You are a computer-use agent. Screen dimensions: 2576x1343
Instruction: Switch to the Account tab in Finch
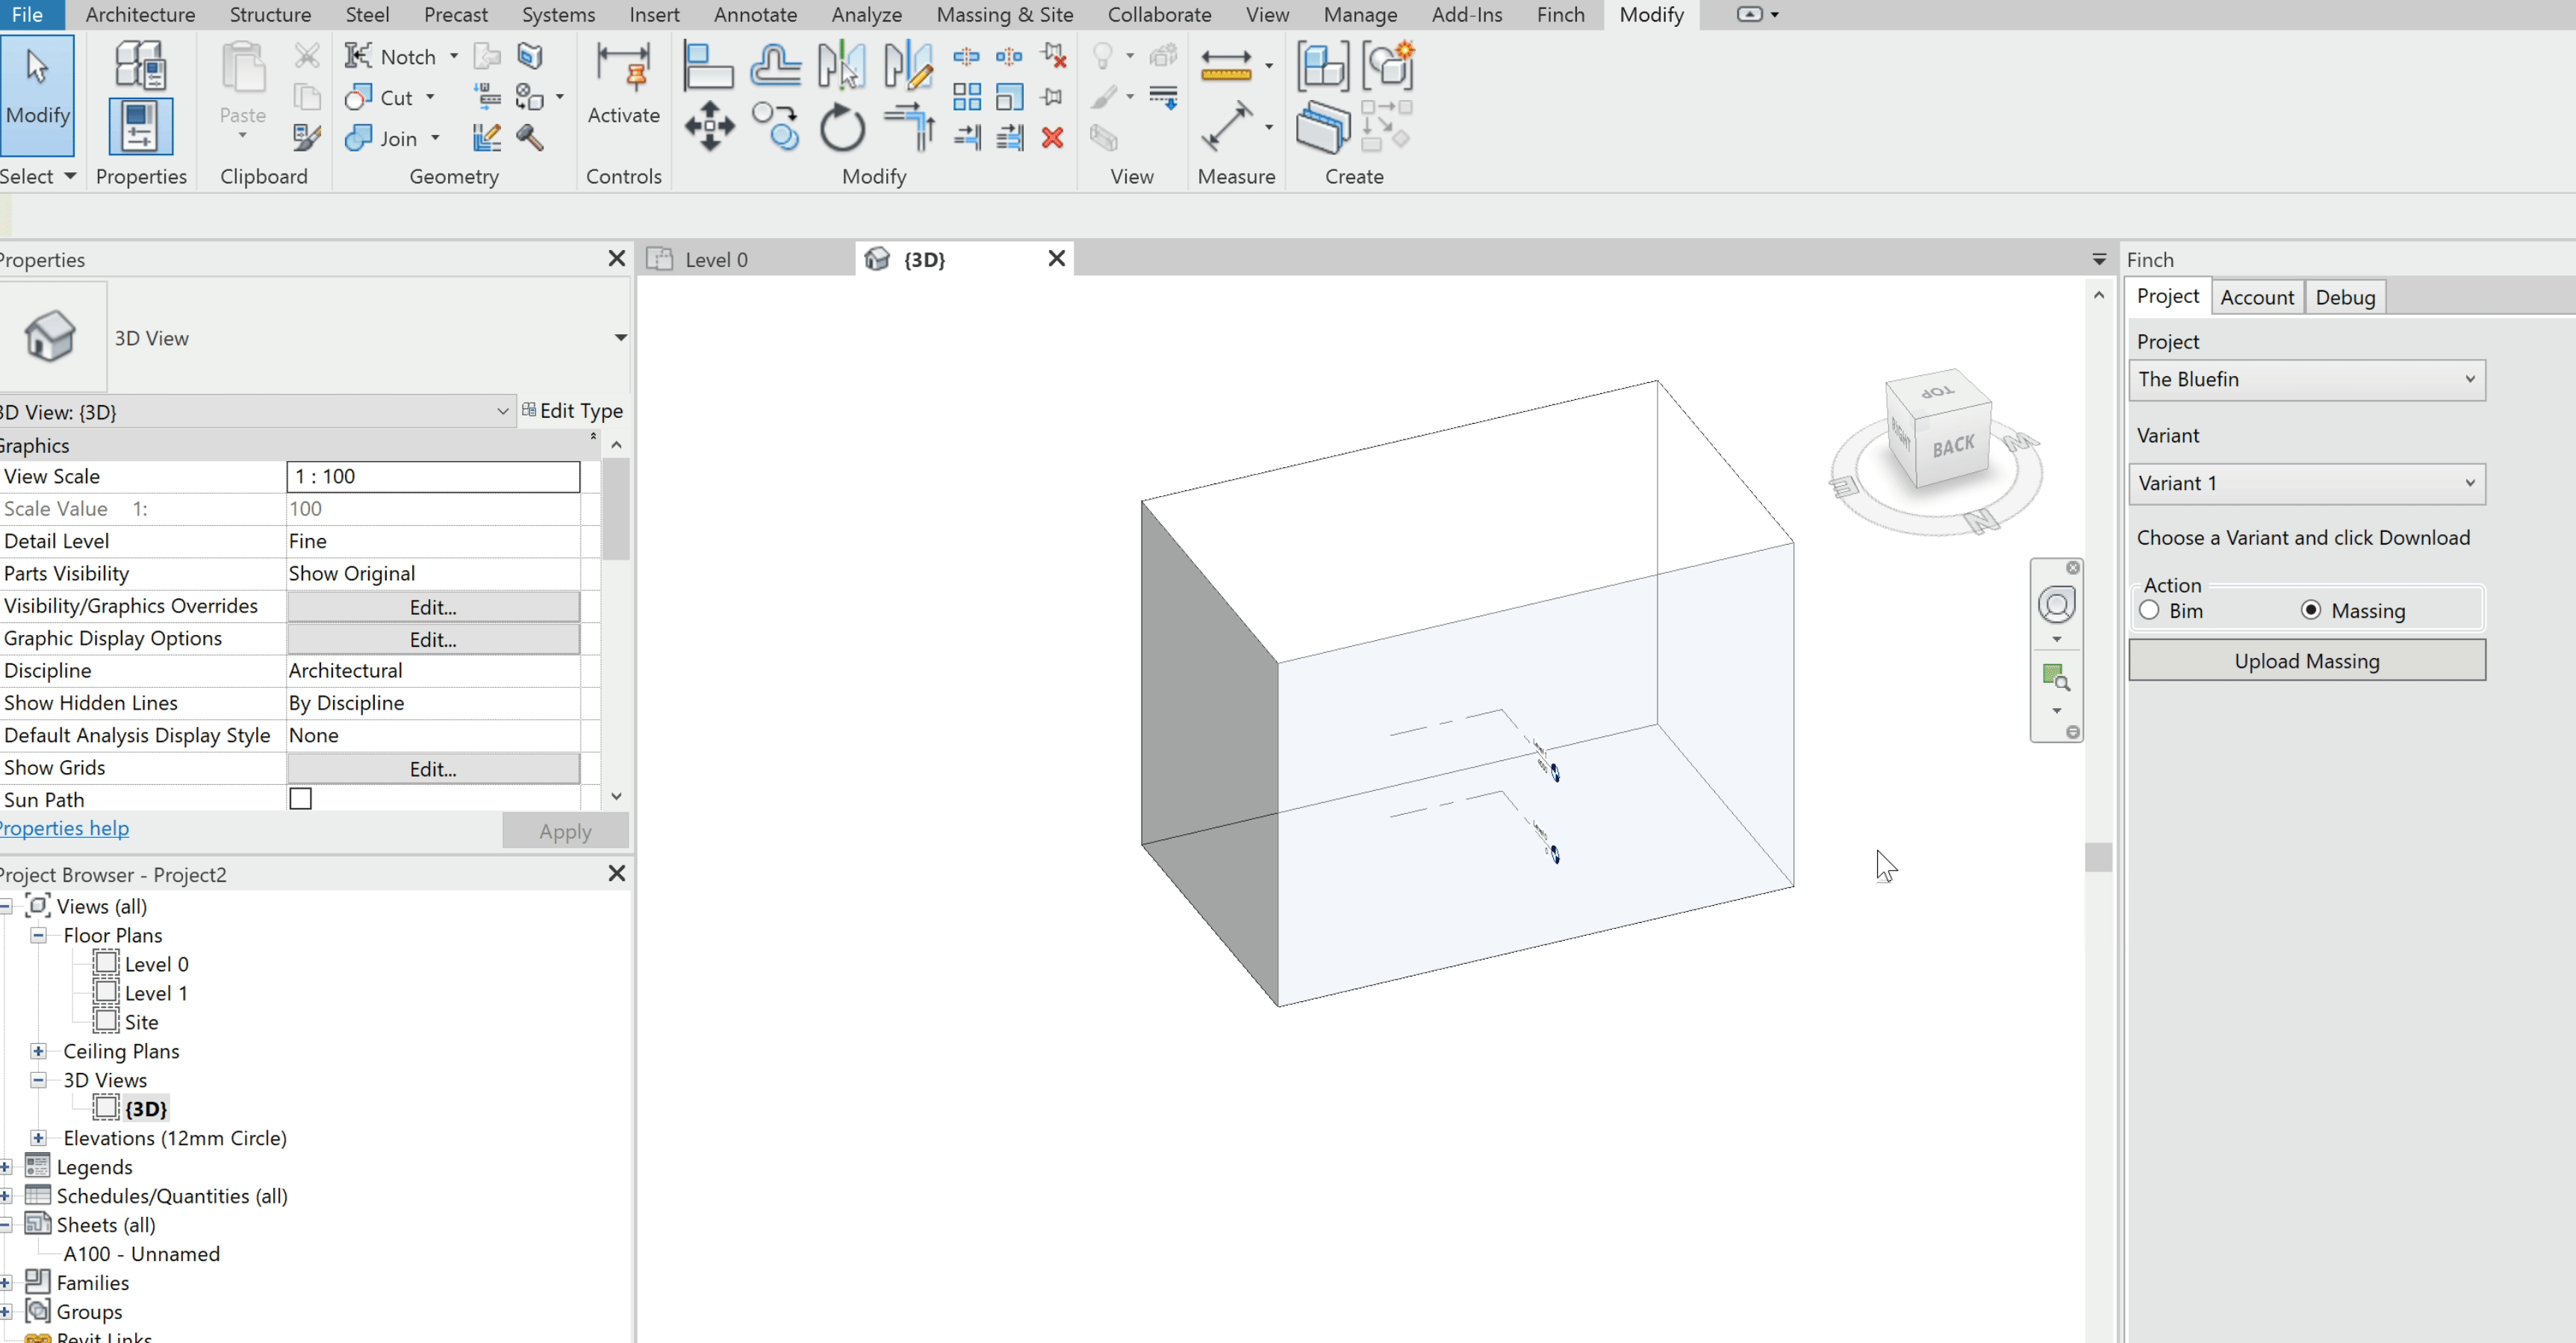2256,297
